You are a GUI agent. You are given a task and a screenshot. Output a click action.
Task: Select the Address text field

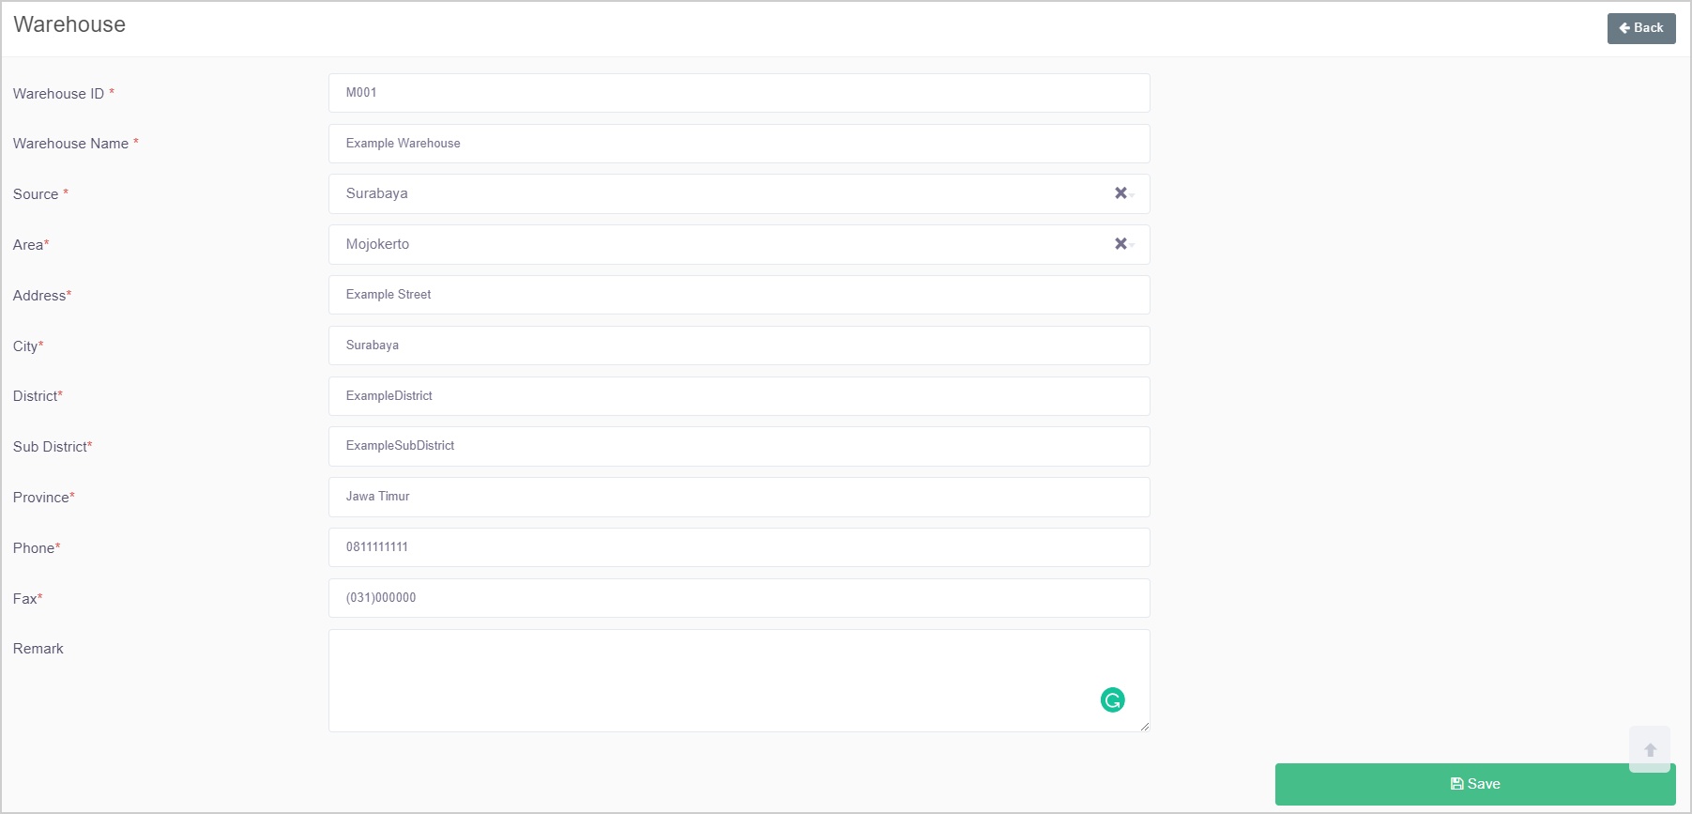pos(739,295)
